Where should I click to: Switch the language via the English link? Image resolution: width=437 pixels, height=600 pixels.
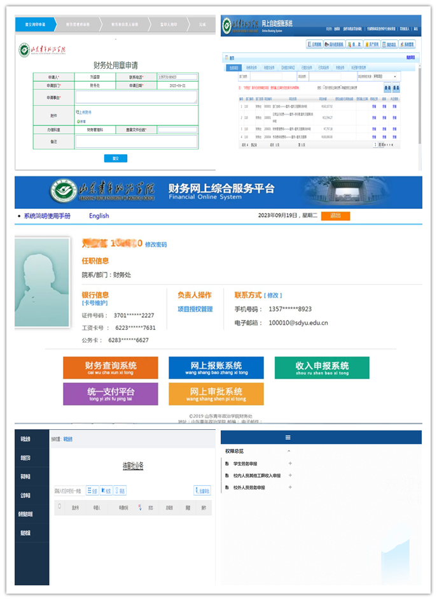click(99, 216)
